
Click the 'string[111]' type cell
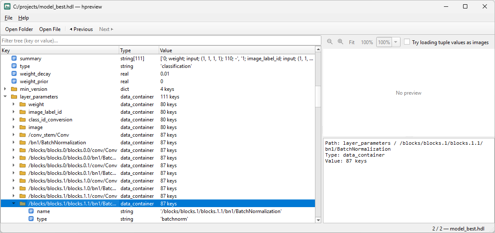132,59
